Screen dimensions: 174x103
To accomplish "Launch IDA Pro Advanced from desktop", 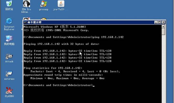I will pyautogui.click(x=26, y=4).
